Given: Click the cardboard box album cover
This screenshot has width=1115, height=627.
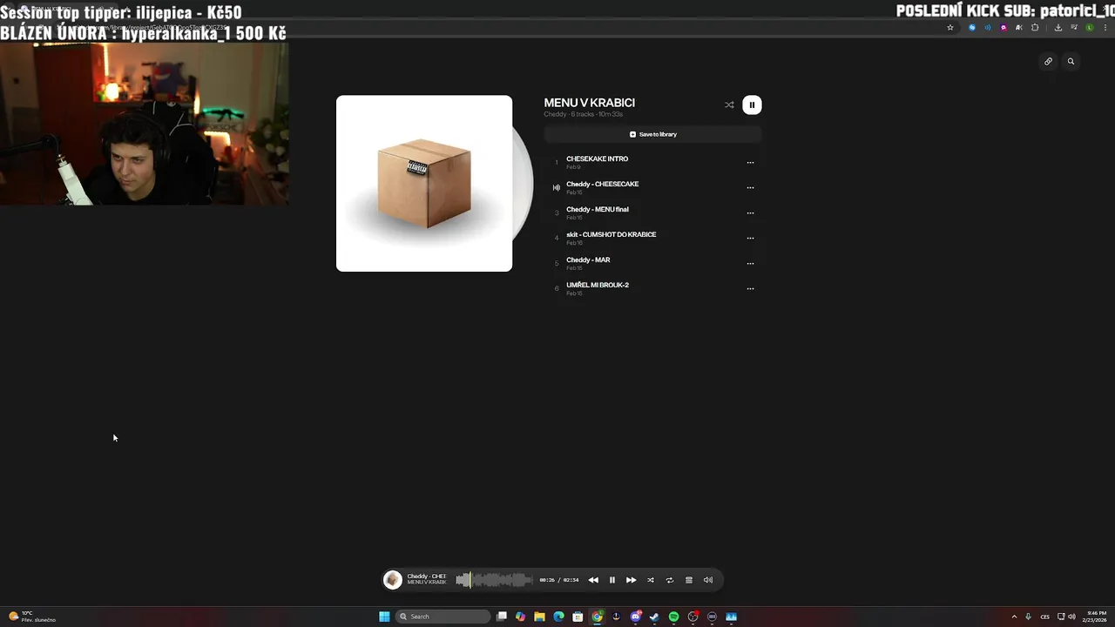Looking at the screenshot, I should [424, 183].
